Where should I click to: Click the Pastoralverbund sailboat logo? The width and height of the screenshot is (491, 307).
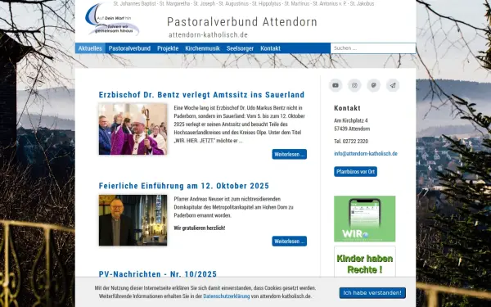tap(112, 20)
